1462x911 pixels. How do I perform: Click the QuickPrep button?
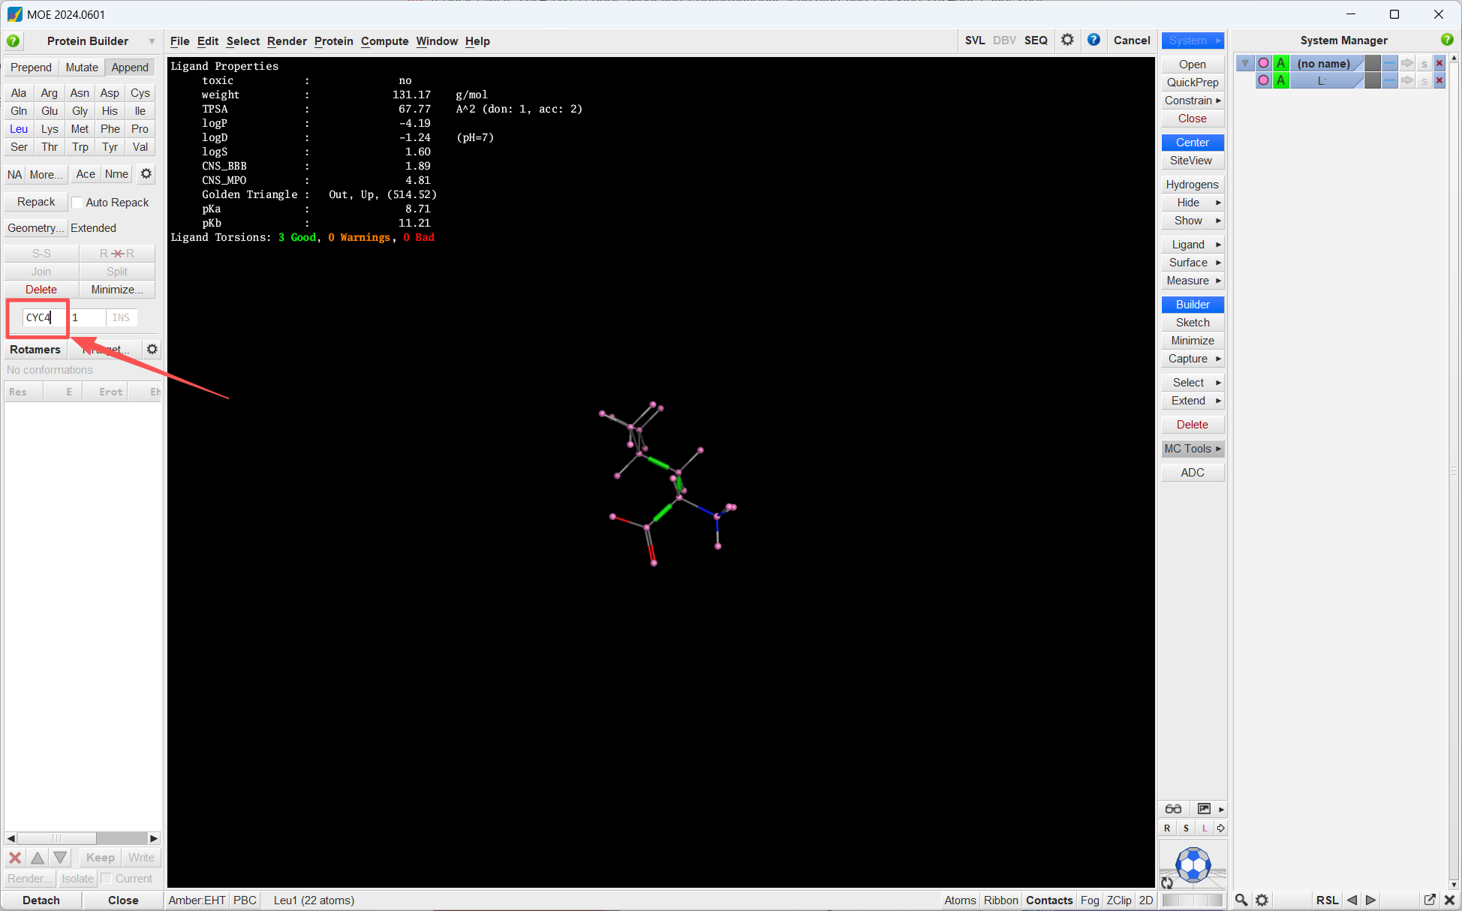tap(1193, 83)
